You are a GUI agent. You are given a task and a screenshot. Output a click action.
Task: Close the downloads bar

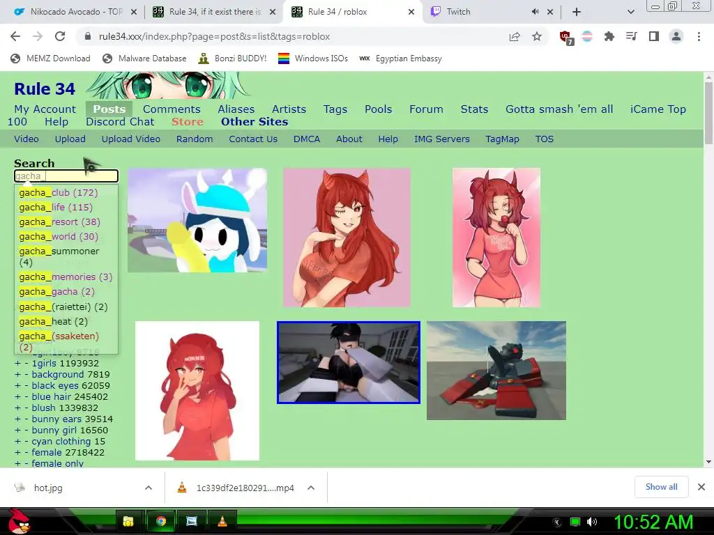tap(701, 487)
